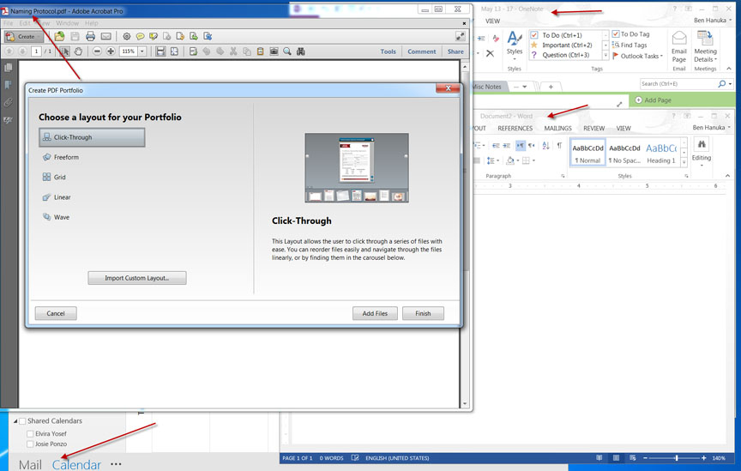This screenshot has height=471, width=741.
Task: Click Word decrease indent icon
Action: coord(496,146)
